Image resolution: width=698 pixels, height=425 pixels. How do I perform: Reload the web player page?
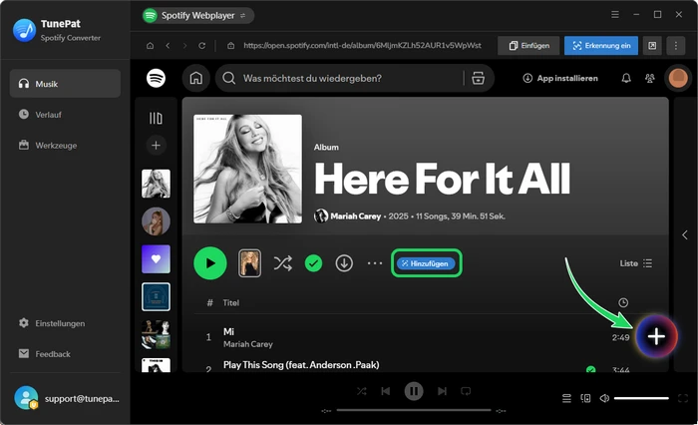click(202, 46)
